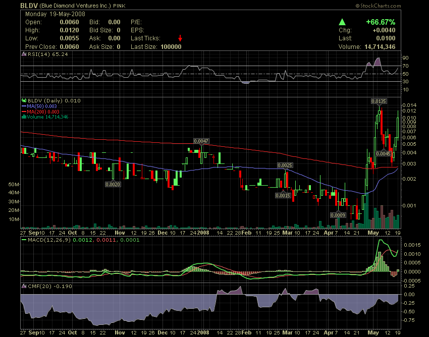The height and width of the screenshot is (337, 429).
Task: Click the Chg value +0.0040
Action: pos(384,30)
